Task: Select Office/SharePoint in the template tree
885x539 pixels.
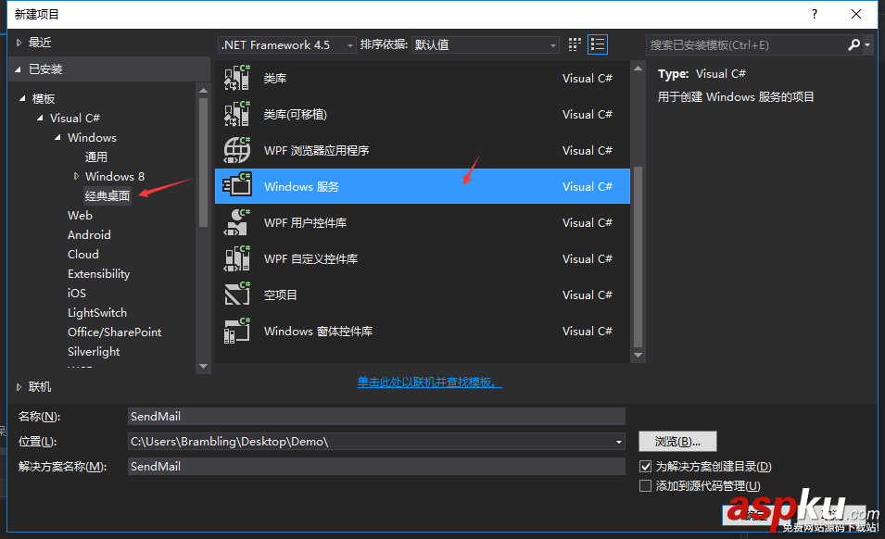Action: (x=115, y=332)
